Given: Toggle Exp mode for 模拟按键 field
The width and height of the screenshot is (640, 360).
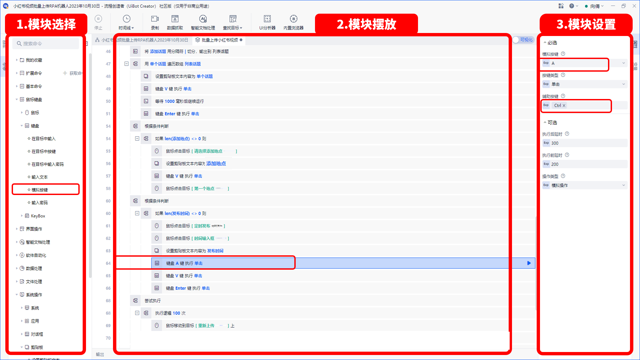Looking at the screenshot, I should point(546,63).
